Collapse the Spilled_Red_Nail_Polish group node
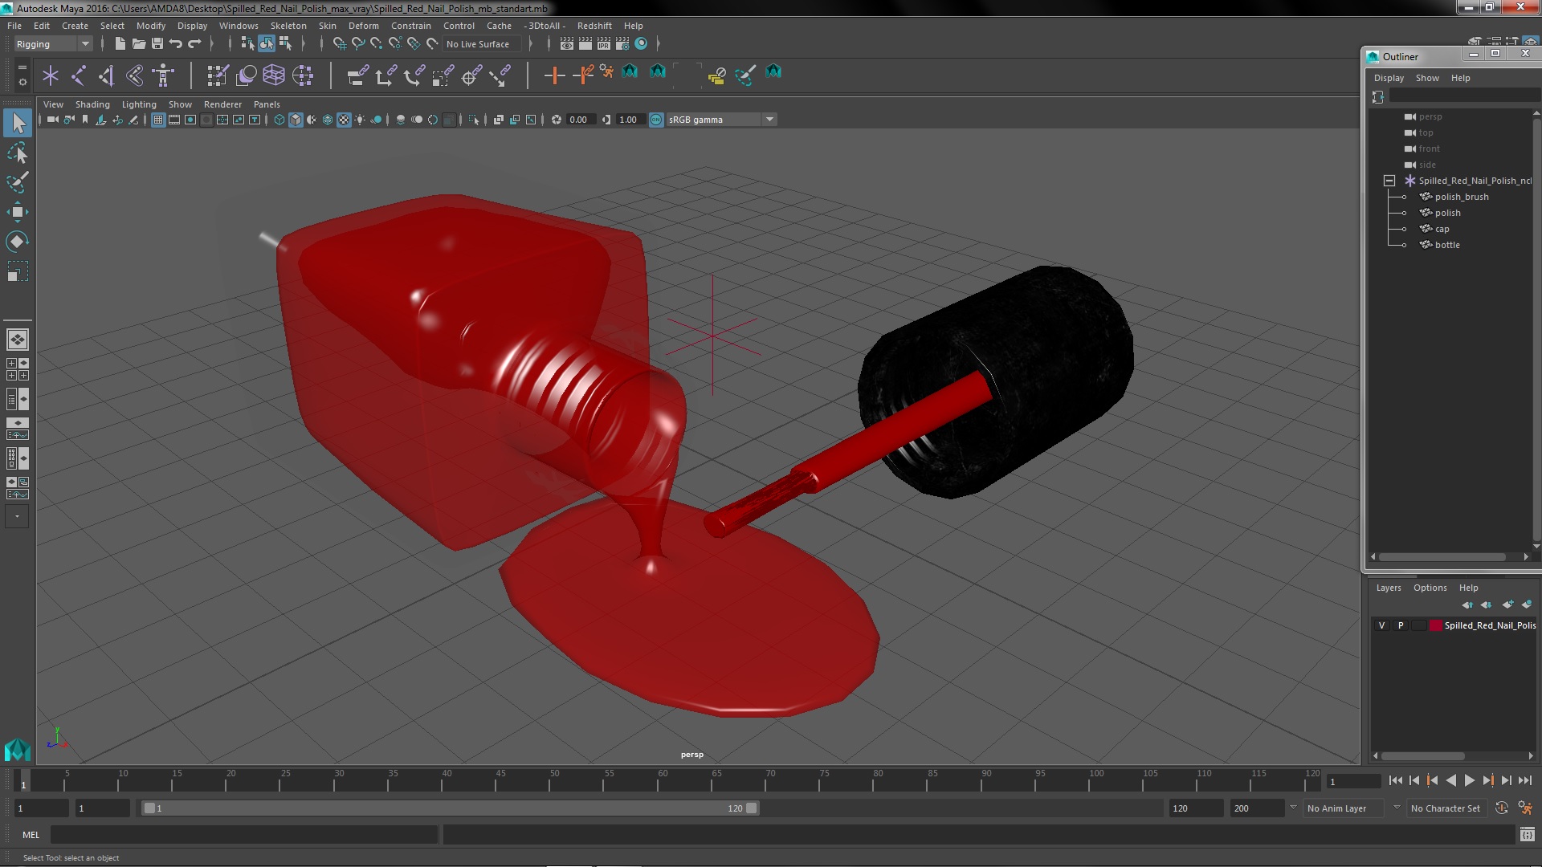The width and height of the screenshot is (1542, 867). click(1389, 181)
